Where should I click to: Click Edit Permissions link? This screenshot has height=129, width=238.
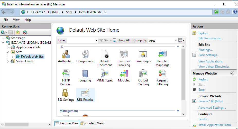(x=210, y=38)
